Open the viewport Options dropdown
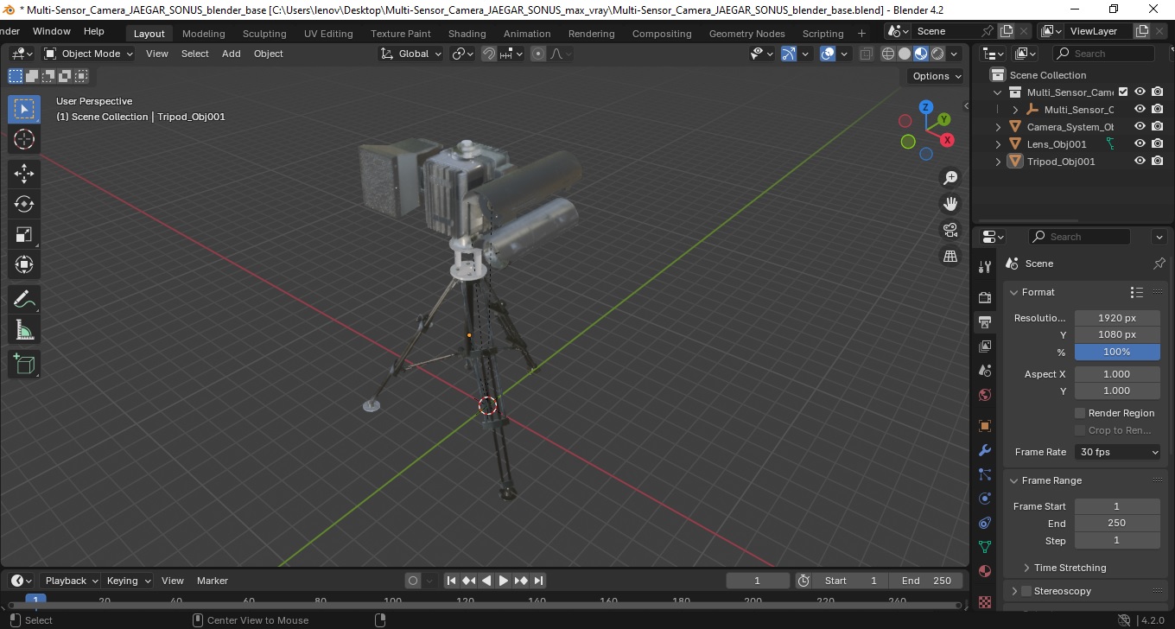This screenshot has height=629, width=1175. pyautogui.click(x=937, y=76)
